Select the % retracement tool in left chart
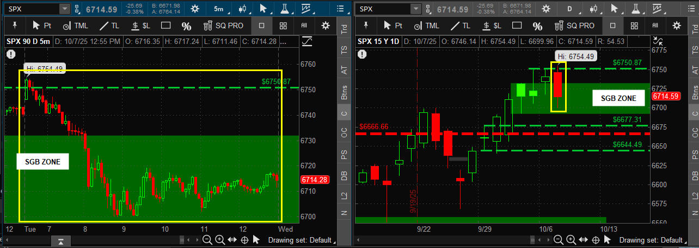 click(186, 26)
